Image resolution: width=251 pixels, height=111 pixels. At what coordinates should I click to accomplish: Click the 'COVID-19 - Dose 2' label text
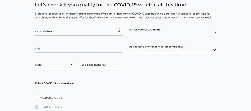click(x=51, y=107)
